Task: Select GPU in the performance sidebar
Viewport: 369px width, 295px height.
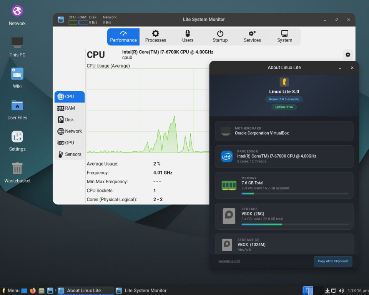Action: click(70, 143)
